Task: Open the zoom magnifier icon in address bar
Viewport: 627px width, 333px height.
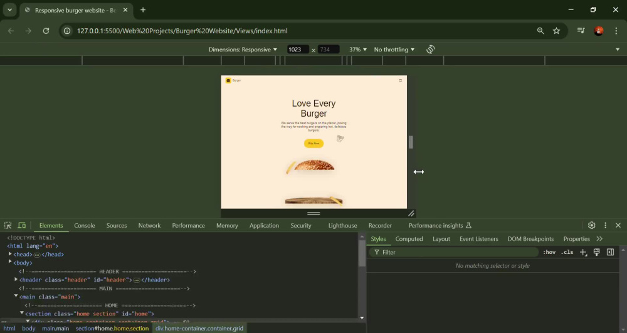Action: pyautogui.click(x=540, y=31)
